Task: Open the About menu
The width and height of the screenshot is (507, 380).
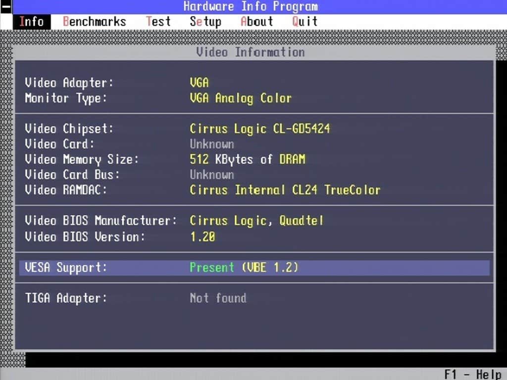Action: pos(257,22)
